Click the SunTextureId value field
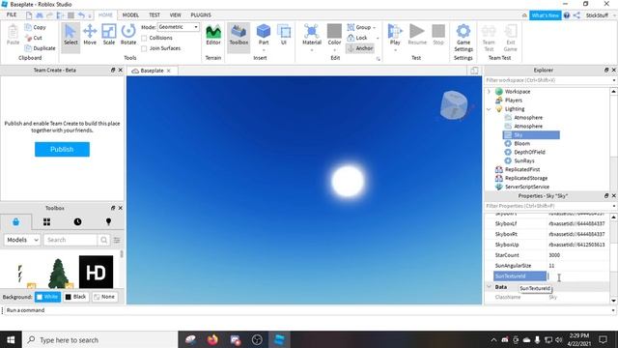 [x=577, y=276]
